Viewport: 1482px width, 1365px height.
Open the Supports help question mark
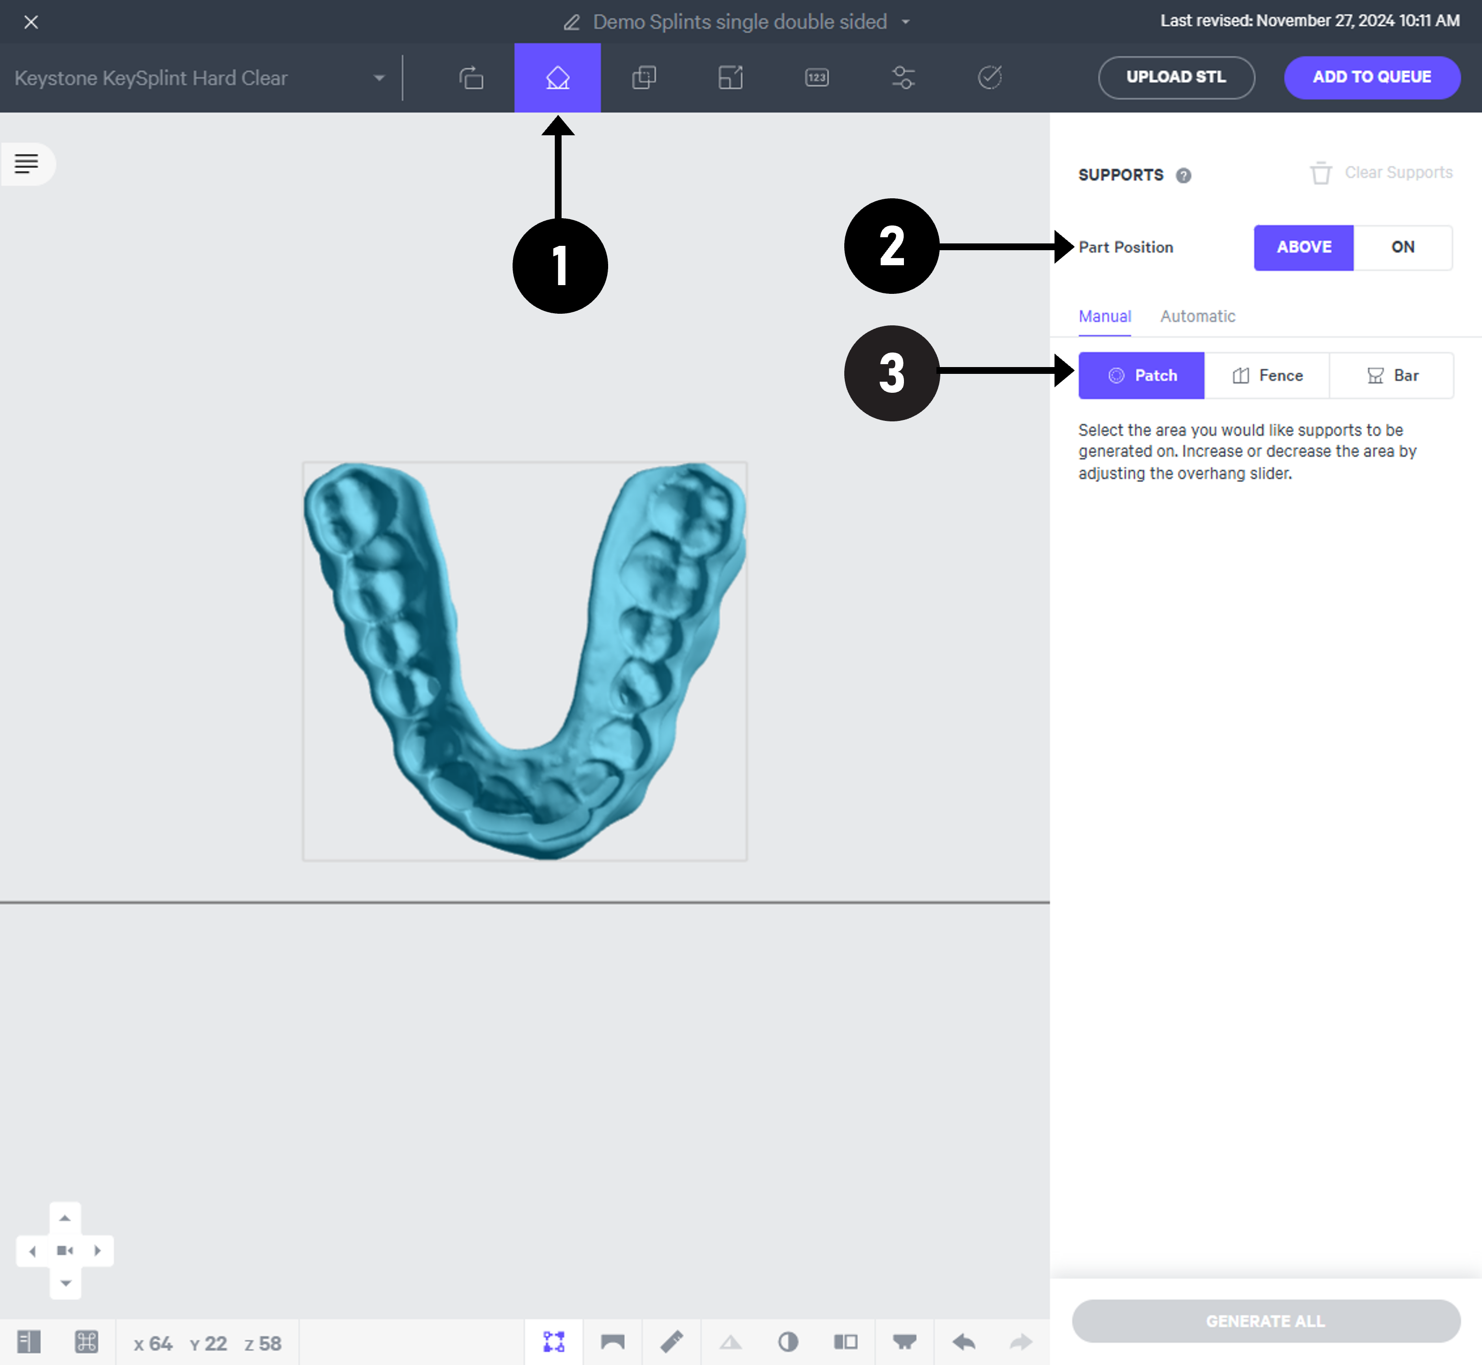coord(1184,175)
